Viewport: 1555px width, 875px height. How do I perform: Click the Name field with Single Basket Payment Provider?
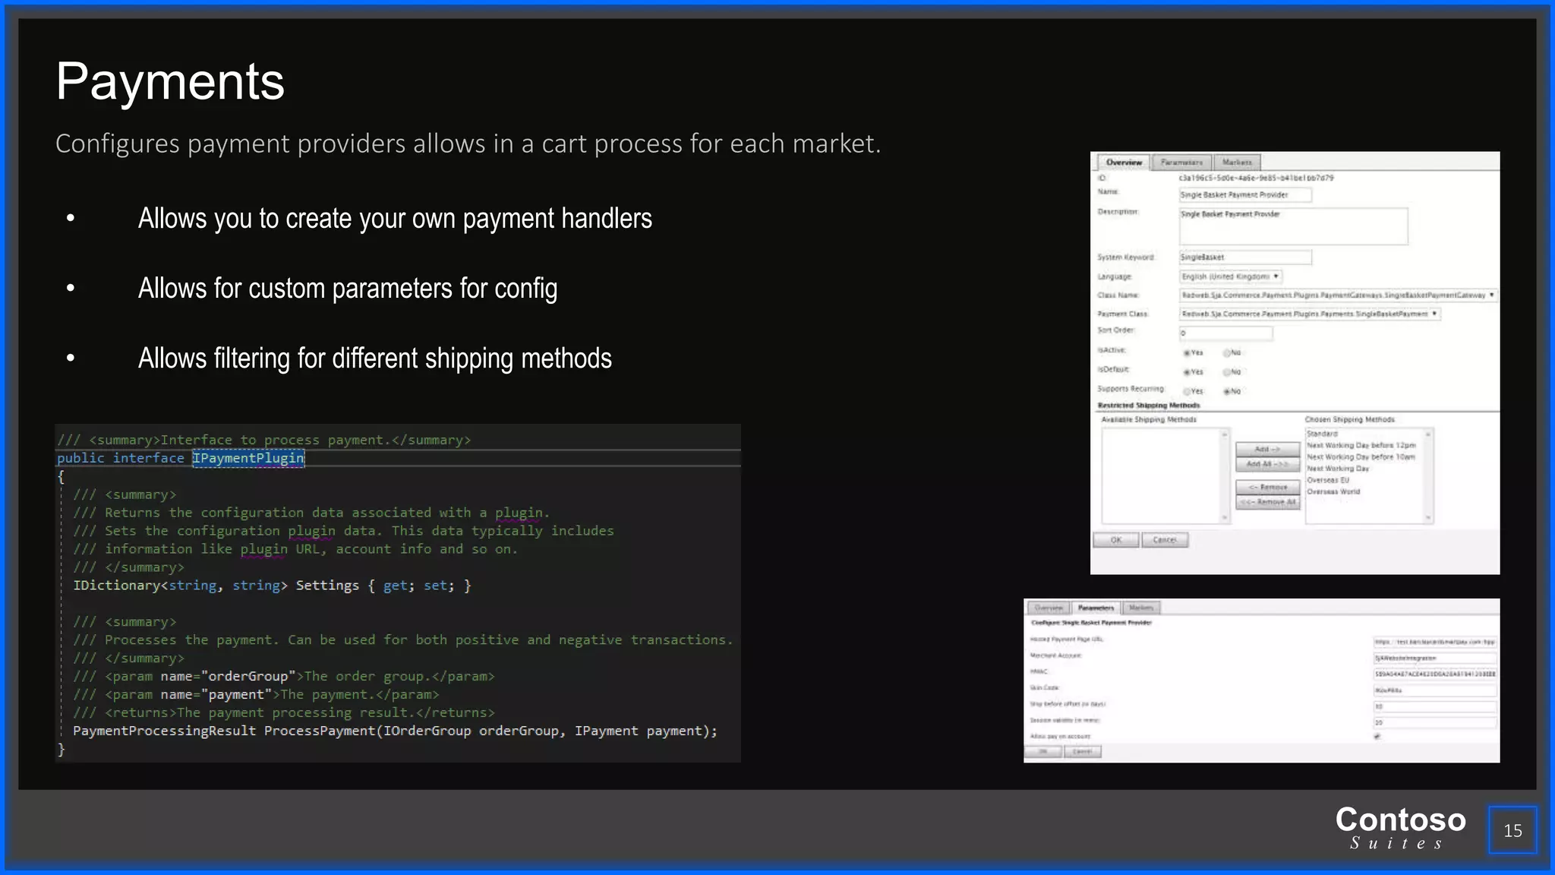point(1245,195)
